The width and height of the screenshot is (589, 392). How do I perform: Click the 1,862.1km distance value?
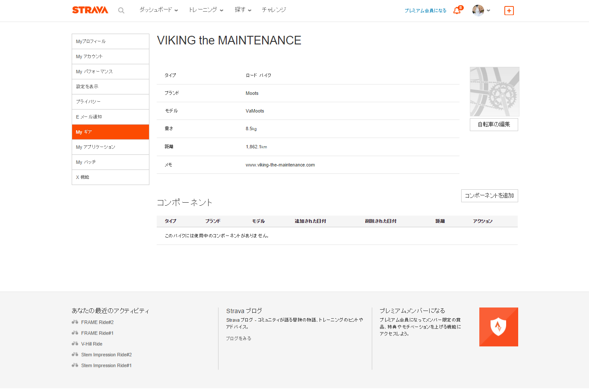coord(256,147)
